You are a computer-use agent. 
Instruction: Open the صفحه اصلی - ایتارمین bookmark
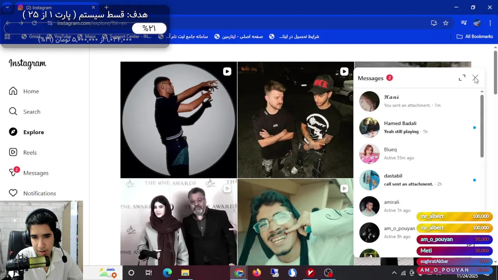pos(238,37)
